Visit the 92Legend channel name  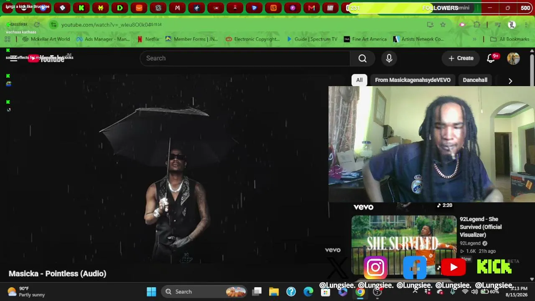coord(470,243)
